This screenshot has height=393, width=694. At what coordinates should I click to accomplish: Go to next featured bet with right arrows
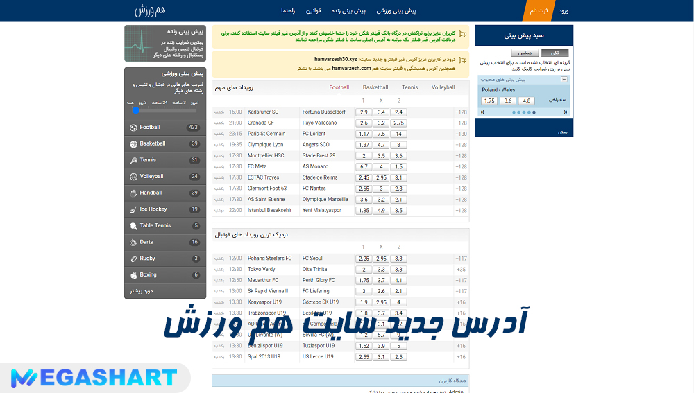click(x=565, y=112)
